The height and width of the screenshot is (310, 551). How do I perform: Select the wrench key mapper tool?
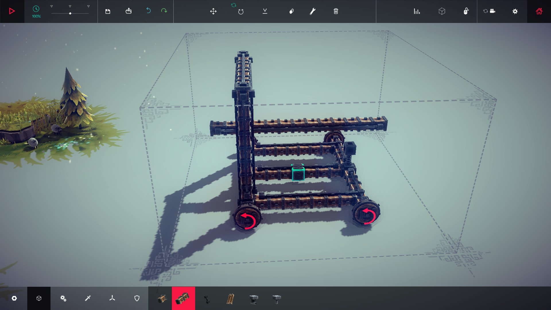(313, 11)
